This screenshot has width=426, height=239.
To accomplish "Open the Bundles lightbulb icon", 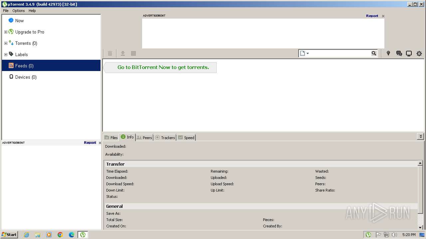I will [388, 53].
